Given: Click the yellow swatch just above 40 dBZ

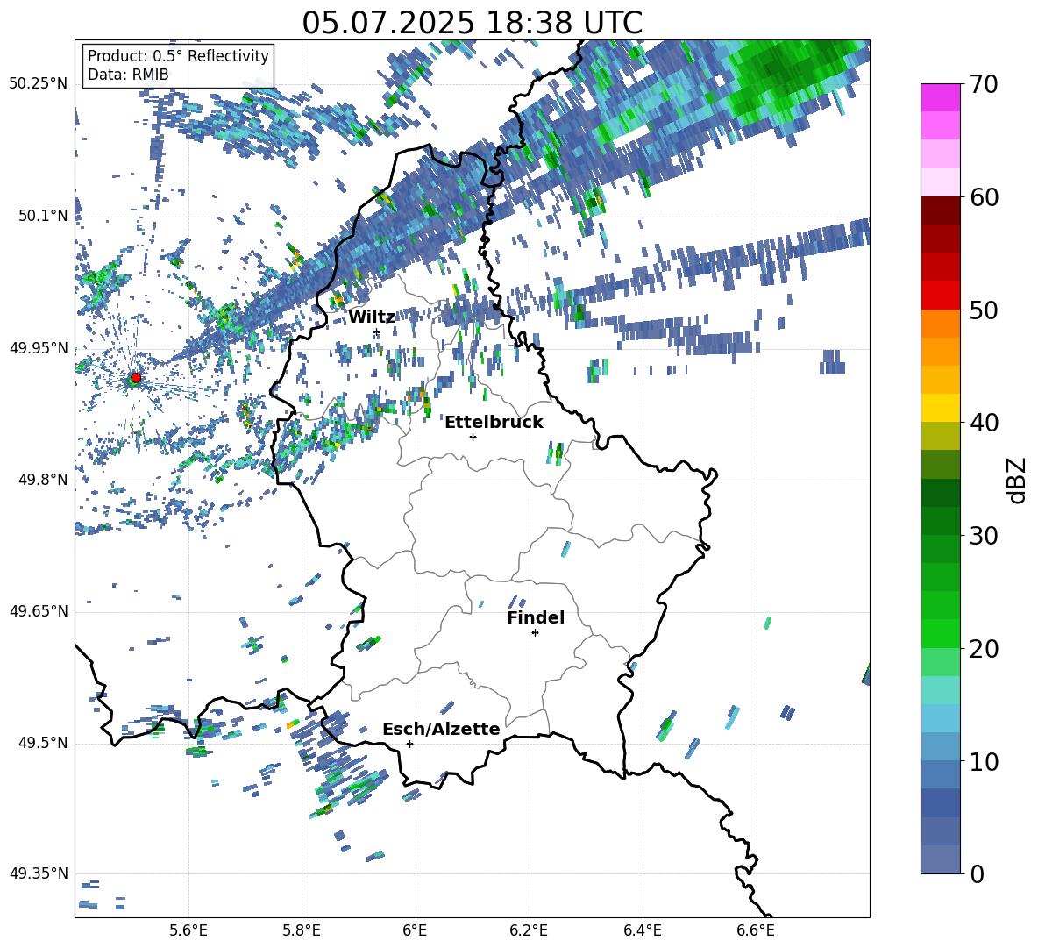Looking at the screenshot, I should [x=940, y=408].
